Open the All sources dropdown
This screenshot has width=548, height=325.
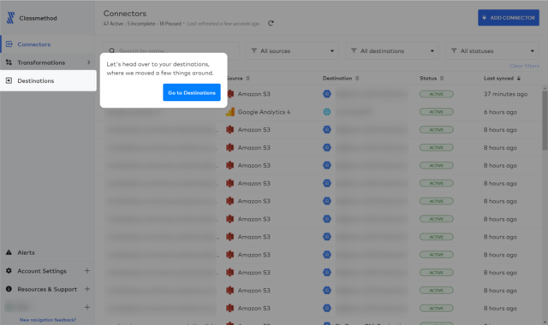(293, 51)
